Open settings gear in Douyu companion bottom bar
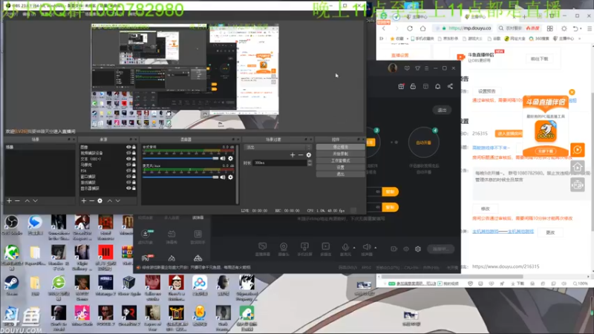This screenshot has height=334, width=594. coord(418,249)
